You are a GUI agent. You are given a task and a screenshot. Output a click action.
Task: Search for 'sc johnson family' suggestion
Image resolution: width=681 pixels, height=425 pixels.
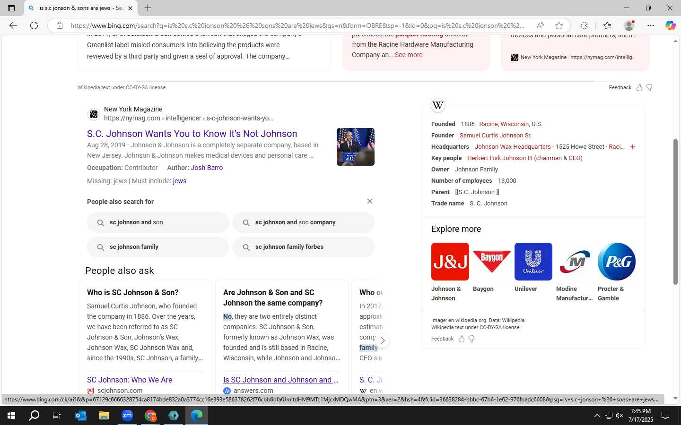[x=158, y=247]
